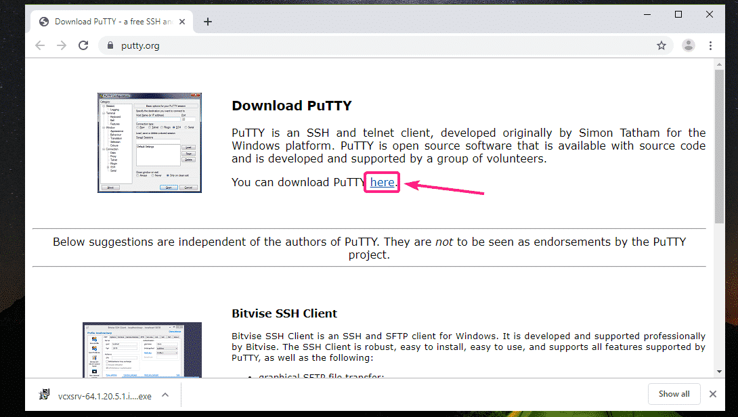Click the browser back arrow
This screenshot has height=417, width=738.
40,45
